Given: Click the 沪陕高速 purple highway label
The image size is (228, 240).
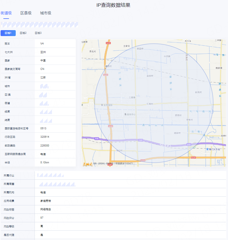Looking at the screenshot, I should (x=165, y=146).
